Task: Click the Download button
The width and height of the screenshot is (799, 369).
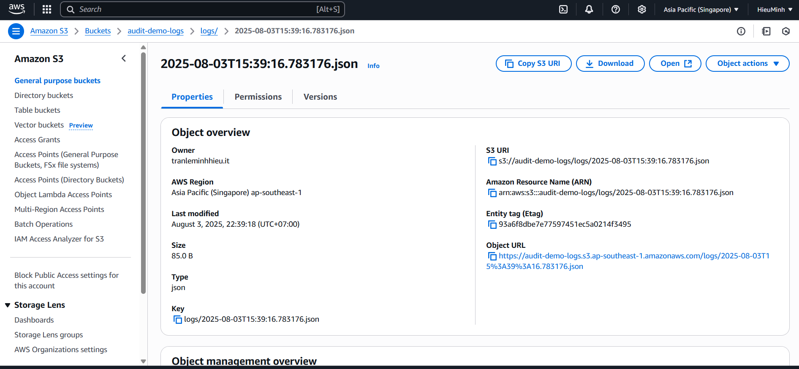Action: [610, 63]
